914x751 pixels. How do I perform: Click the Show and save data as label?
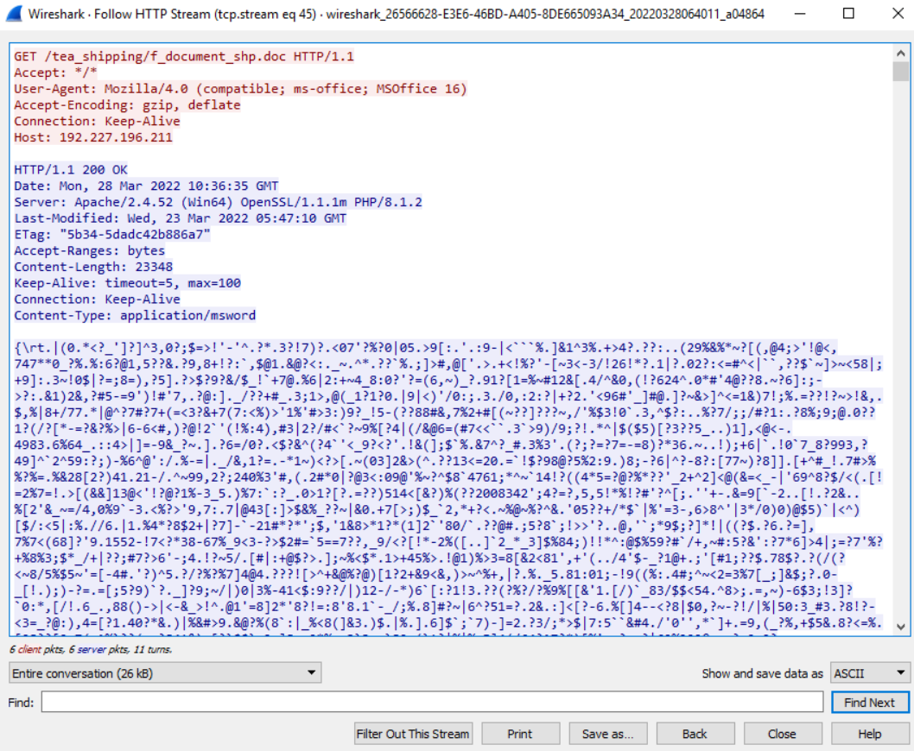click(x=762, y=673)
